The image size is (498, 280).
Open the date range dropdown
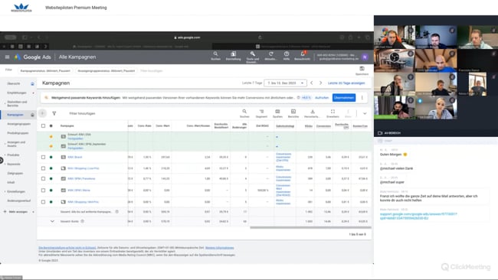285,83
